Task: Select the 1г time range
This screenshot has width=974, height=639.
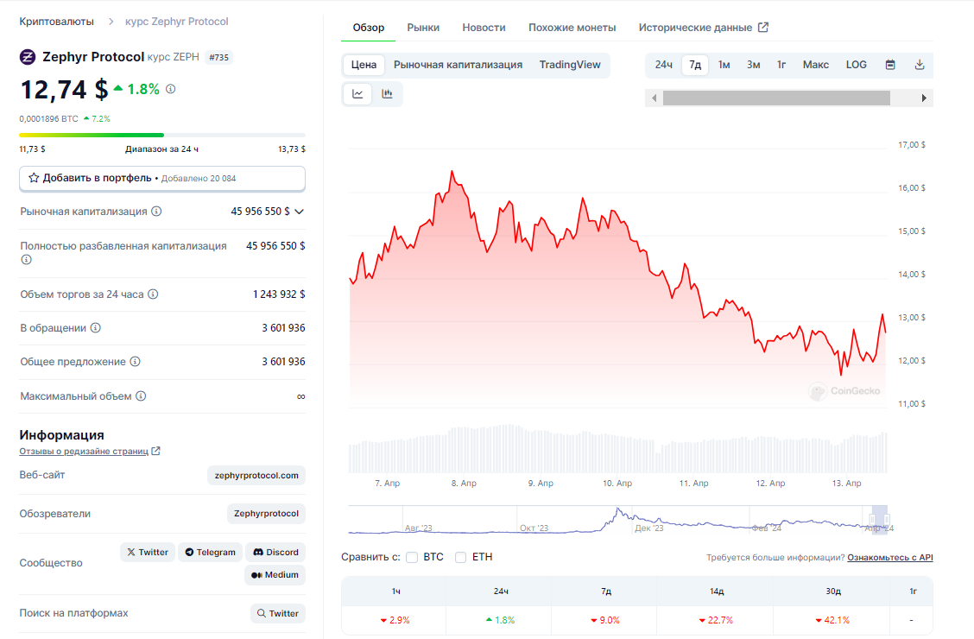Action: [x=781, y=65]
